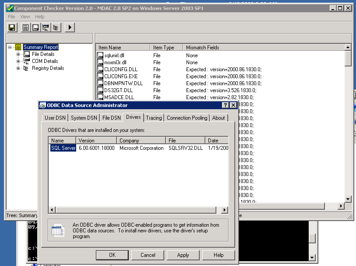Expand the Registry Details tree node
This screenshot has width=356, height=266.
click(18, 68)
